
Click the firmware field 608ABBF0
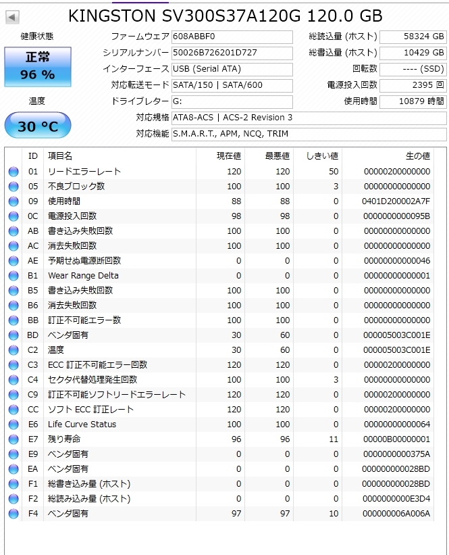[x=232, y=37]
